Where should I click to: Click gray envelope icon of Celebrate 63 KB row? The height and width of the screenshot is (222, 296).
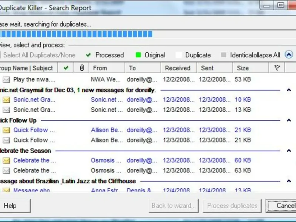6,171
